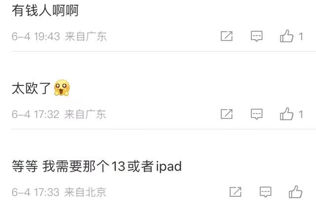Reply to the "太欧了" comment
316x206 pixels.
257,114
